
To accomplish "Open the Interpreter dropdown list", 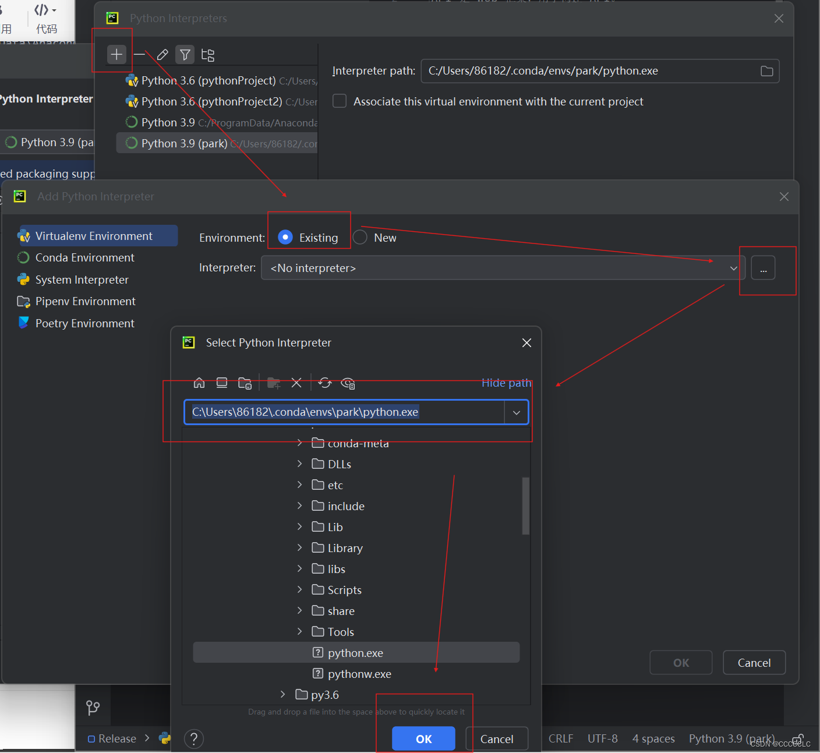I will [x=733, y=268].
